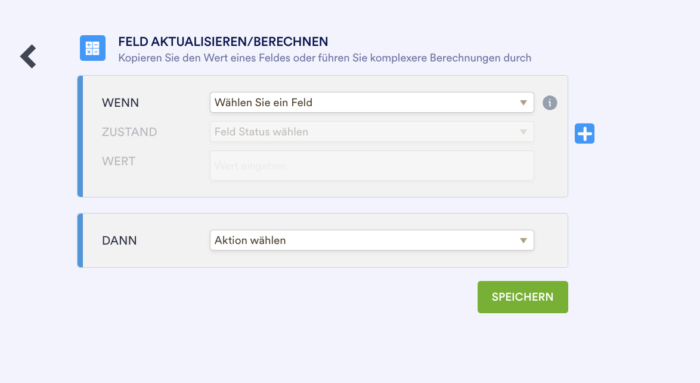Open the 'Feld Status wählen' dropdown

click(x=364, y=132)
